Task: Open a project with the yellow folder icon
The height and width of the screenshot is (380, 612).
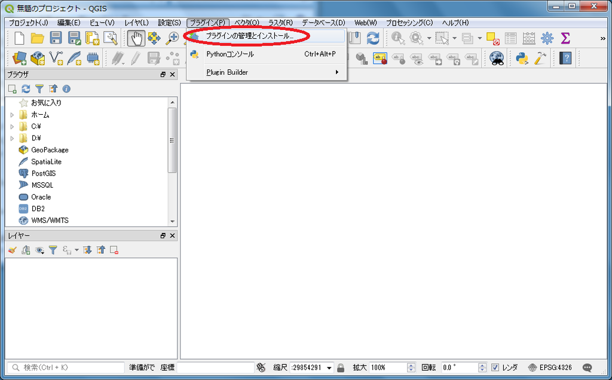Action: coord(38,38)
